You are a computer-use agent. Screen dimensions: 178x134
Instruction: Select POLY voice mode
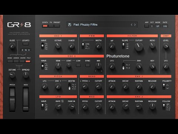coord(28,61)
